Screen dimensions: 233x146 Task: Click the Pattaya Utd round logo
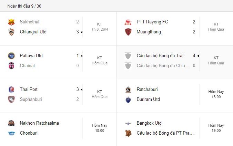(11, 56)
